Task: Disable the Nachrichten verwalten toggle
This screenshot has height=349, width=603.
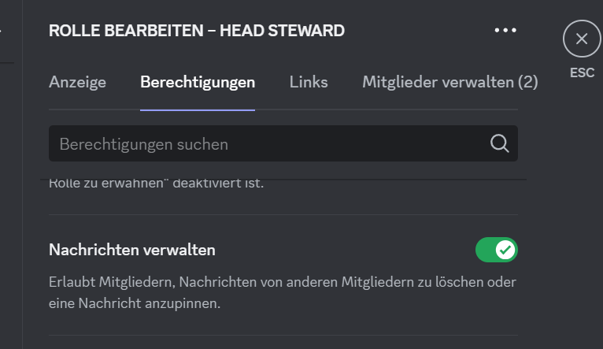Action: click(x=496, y=250)
